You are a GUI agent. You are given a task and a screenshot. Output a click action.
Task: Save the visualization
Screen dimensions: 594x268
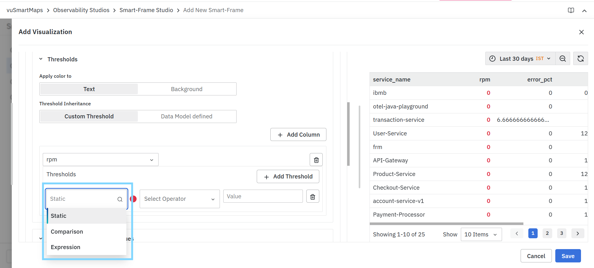pos(568,256)
